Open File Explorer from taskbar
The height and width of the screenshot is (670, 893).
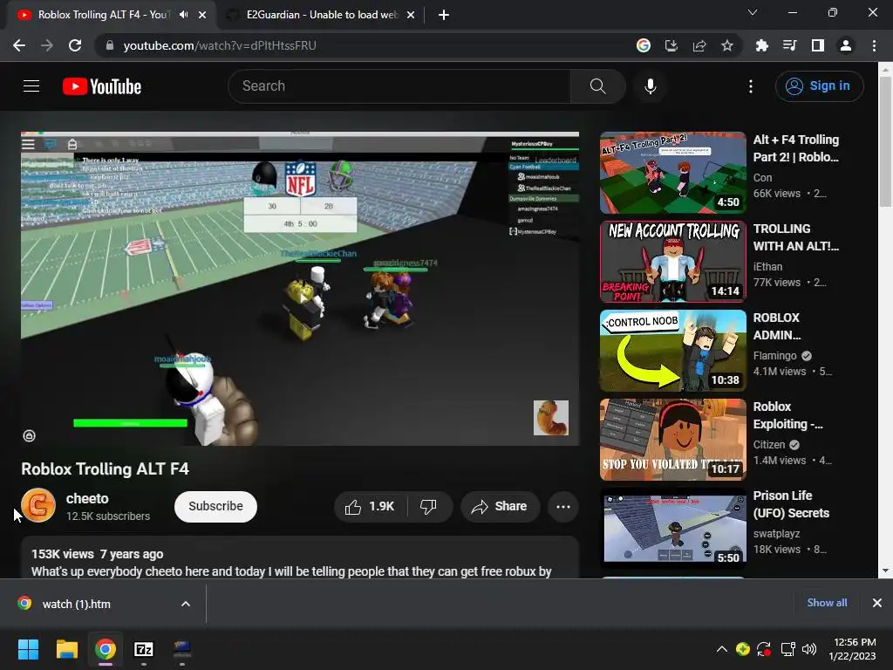66,649
